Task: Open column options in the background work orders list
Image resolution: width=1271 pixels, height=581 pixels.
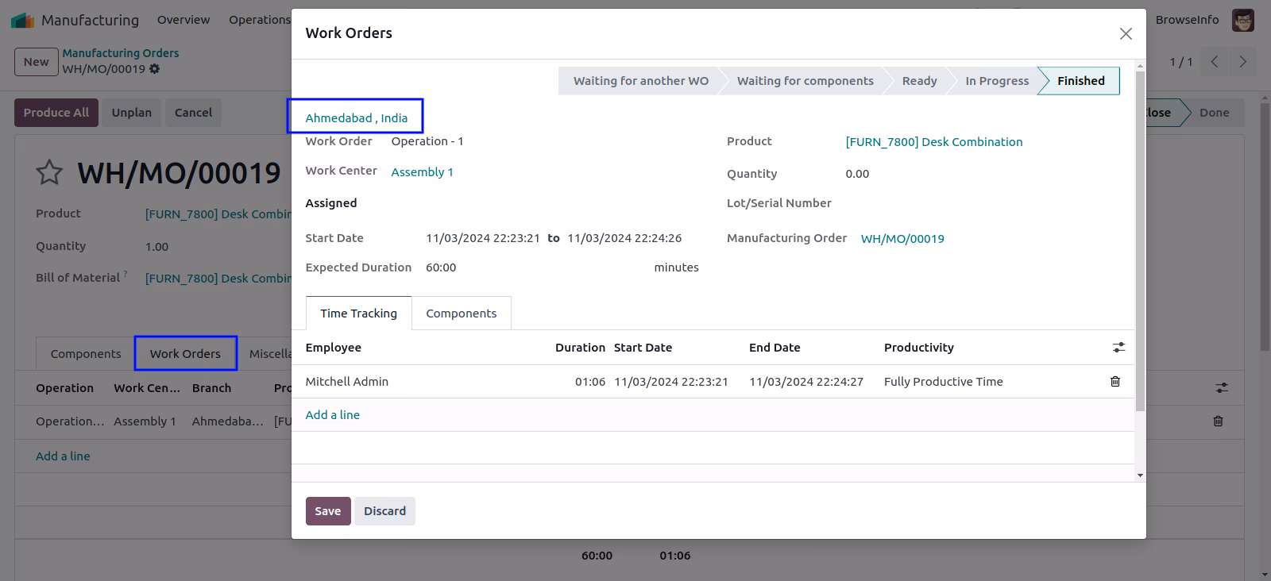Action: click(x=1222, y=388)
